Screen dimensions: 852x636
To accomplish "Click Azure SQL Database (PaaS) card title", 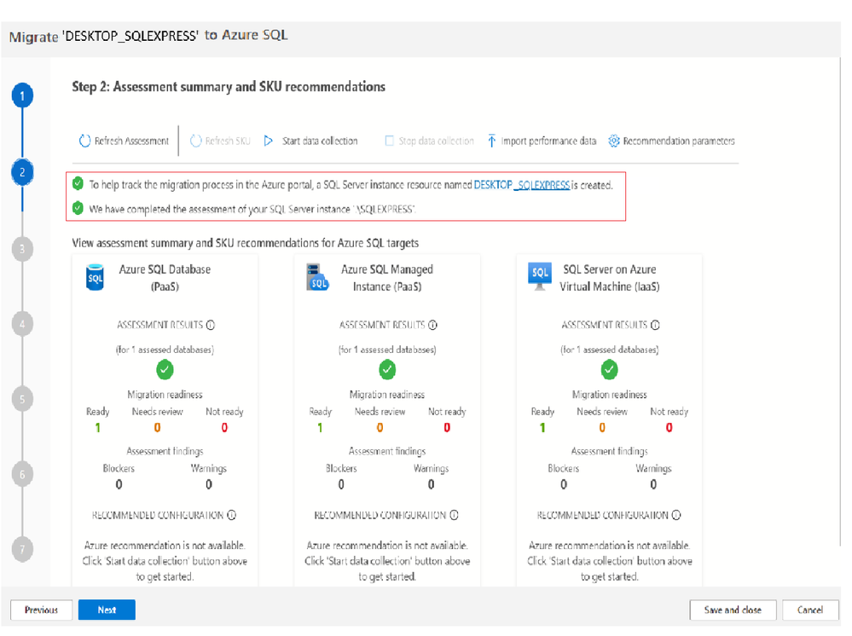I will click(165, 278).
